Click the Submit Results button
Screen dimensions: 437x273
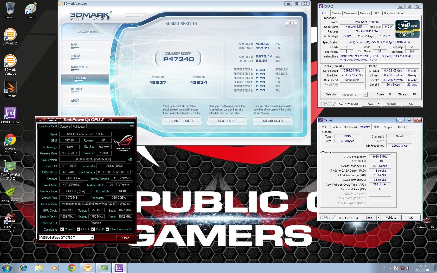click(x=182, y=121)
